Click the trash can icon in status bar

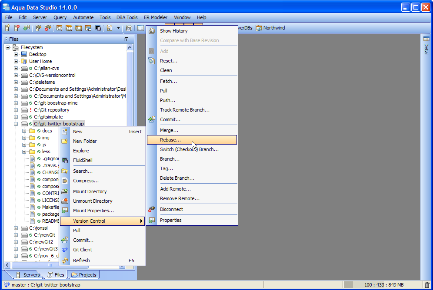click(x=427, y=285)
